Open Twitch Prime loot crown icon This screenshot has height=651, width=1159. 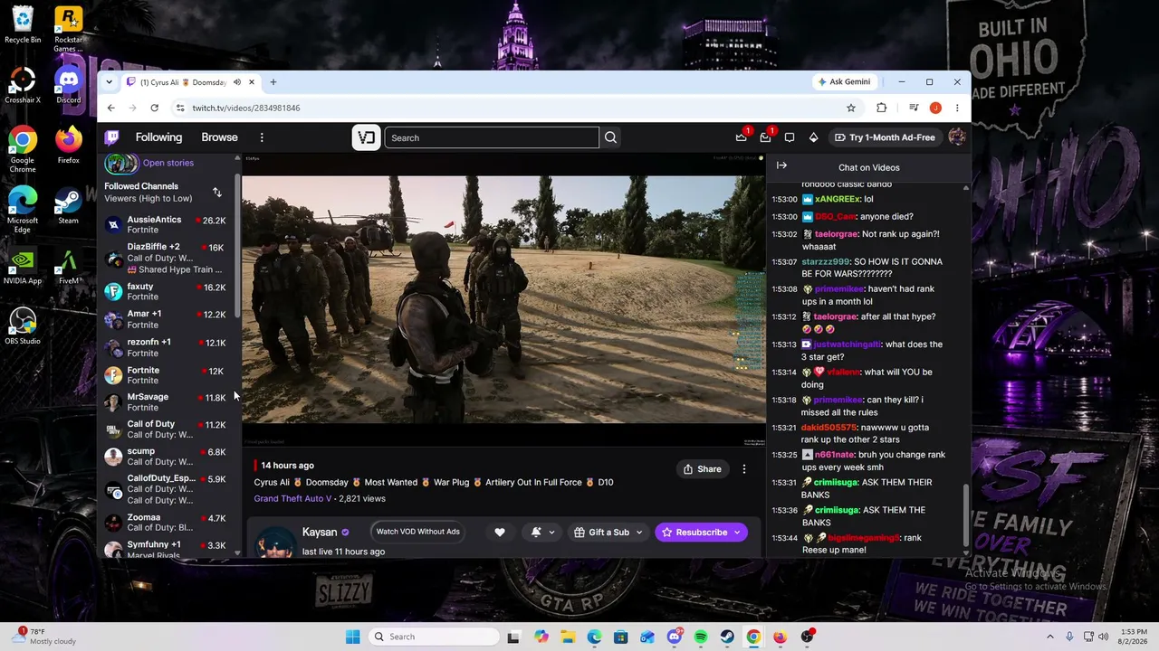741,137
